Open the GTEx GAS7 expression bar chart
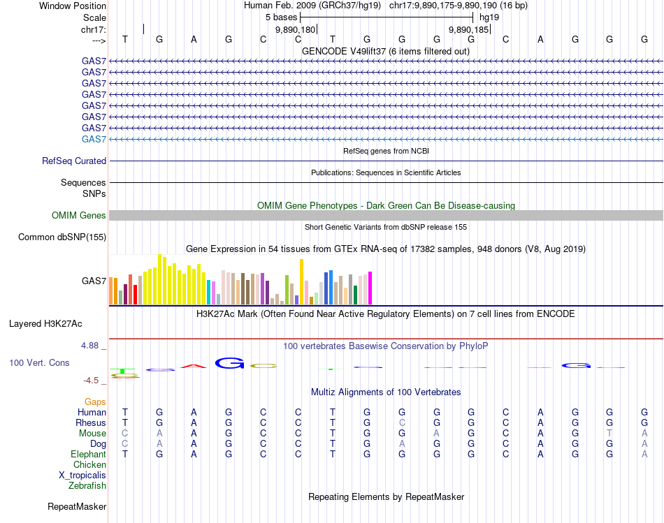This screenshot has height=523, width=664. [240, 279]
